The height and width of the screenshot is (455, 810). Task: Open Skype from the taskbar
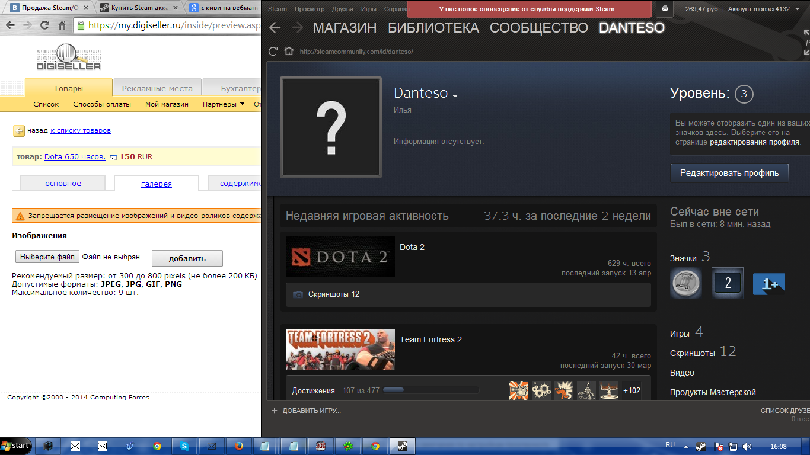[x=184, y=446]
